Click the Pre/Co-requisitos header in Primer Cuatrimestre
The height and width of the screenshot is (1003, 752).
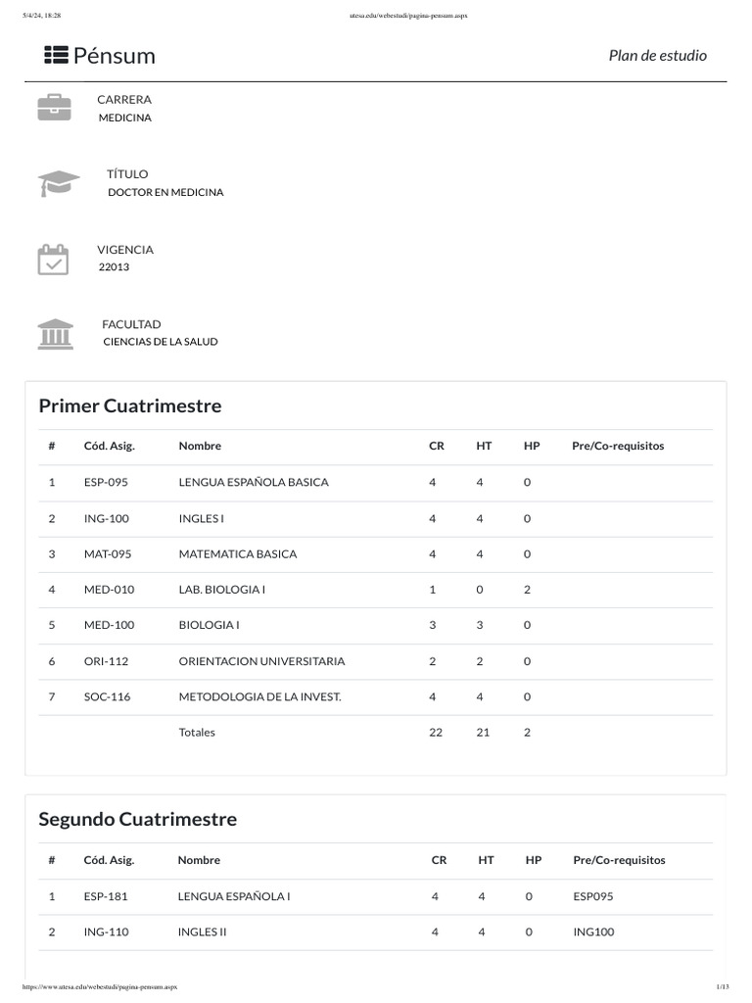coord(617,446)
